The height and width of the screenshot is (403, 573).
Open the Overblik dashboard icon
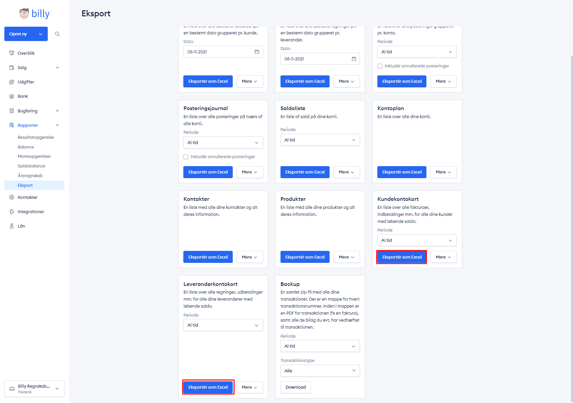pos(12,53)
